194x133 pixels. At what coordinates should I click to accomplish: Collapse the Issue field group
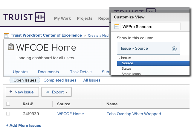pyautogui.click(x=119, y=58)
